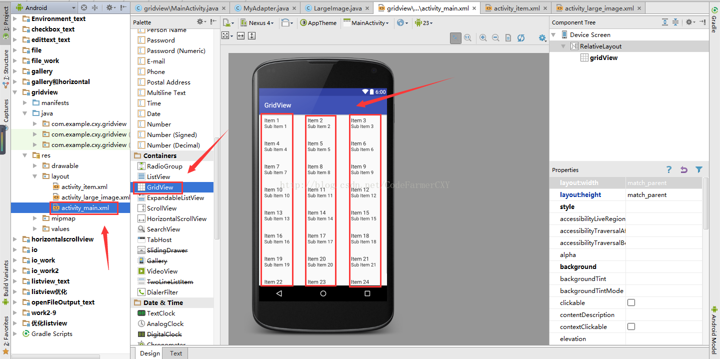Zoom out of the design preview
720x359 pixels.
point(495,38)
